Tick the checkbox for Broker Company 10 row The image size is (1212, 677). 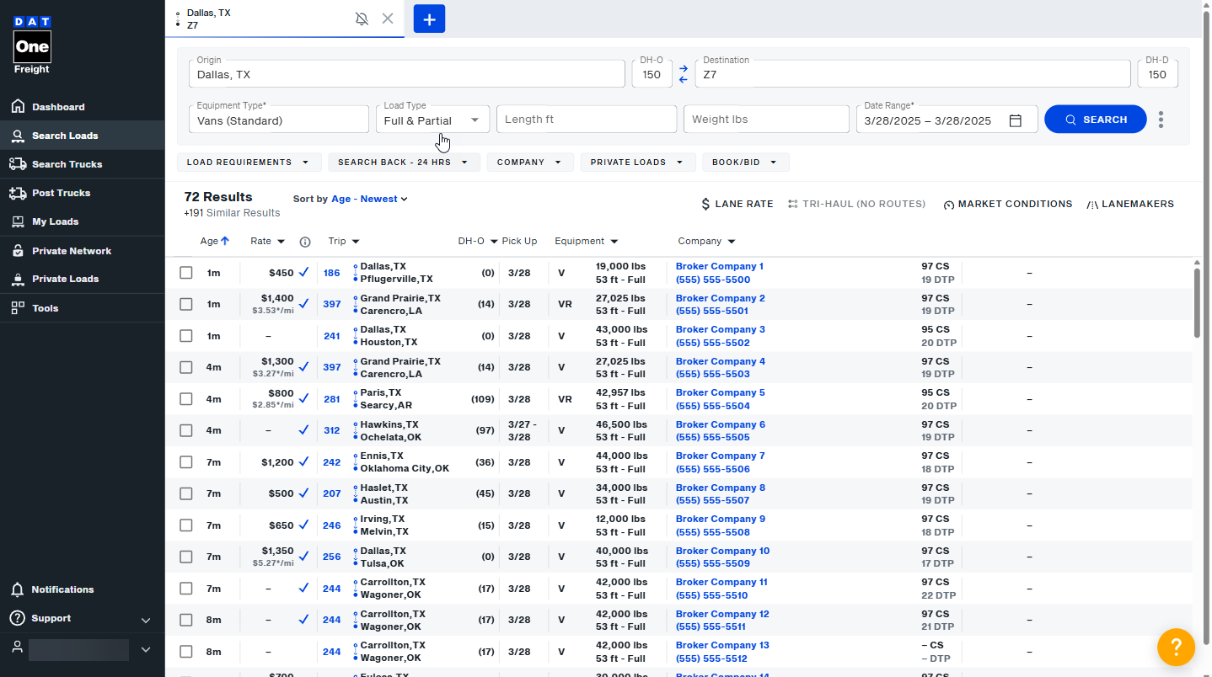tap(186, 557)
